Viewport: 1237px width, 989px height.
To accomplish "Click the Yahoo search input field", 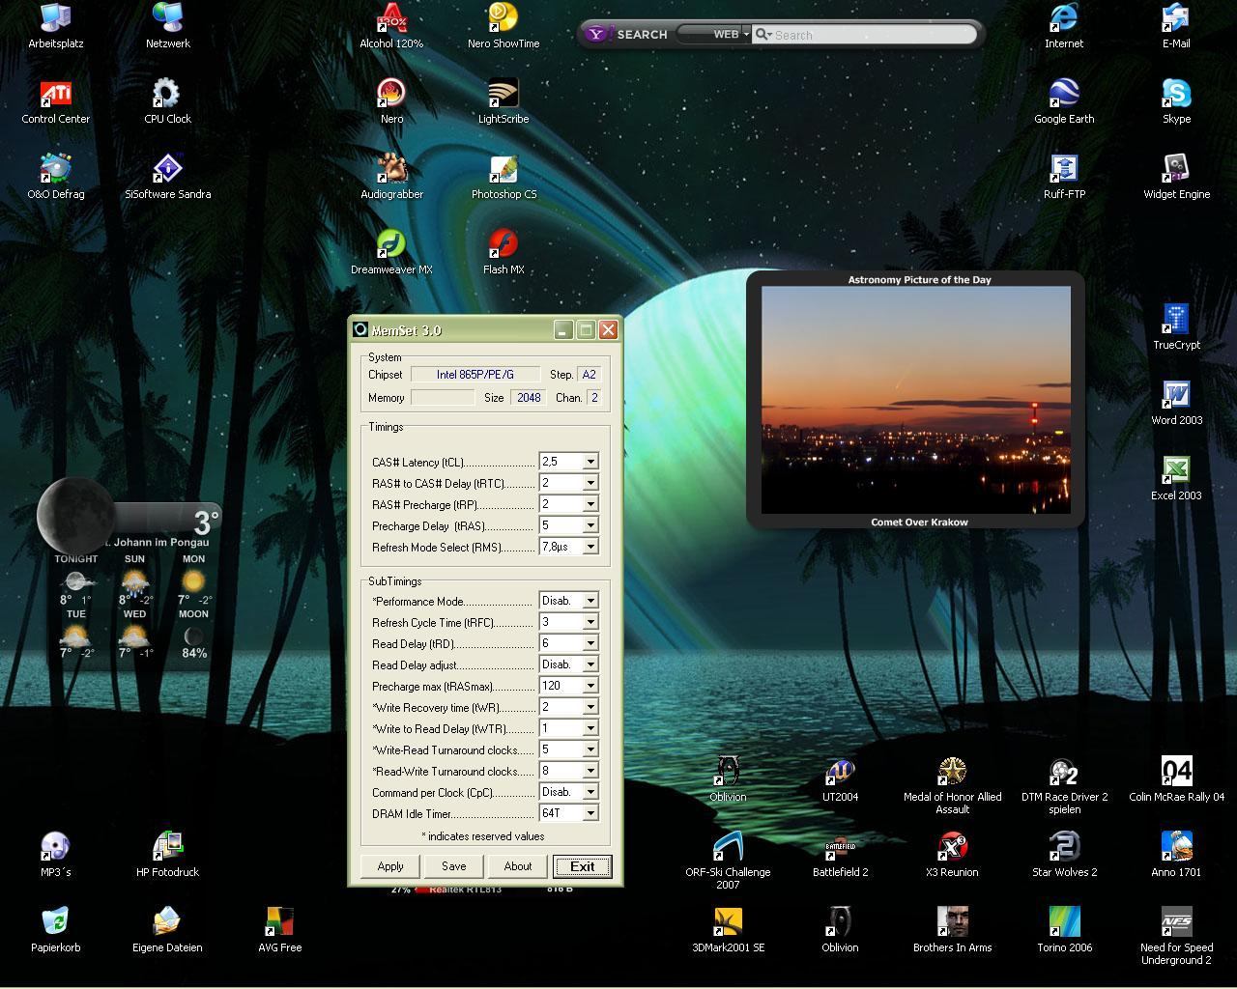I will pos(872,35).
